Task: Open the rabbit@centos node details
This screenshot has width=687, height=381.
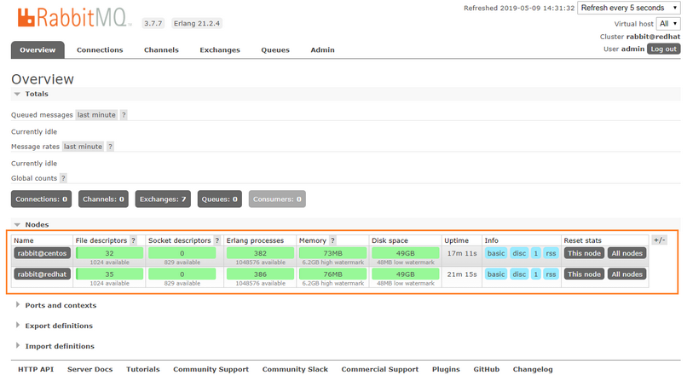Action: pos(42,253)
